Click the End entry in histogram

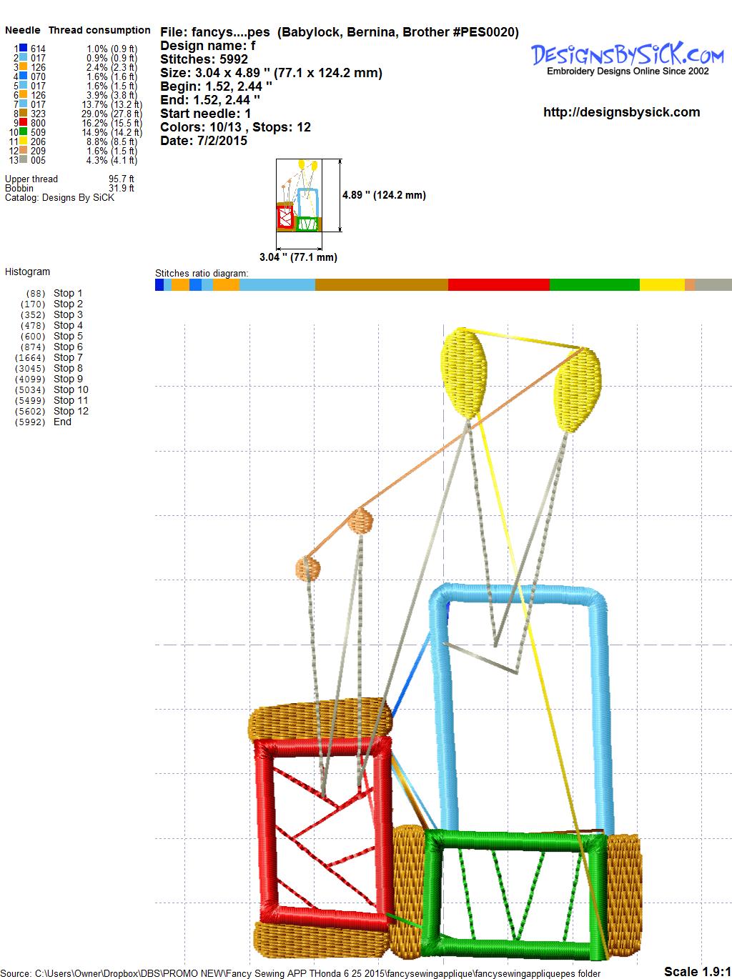62,422
